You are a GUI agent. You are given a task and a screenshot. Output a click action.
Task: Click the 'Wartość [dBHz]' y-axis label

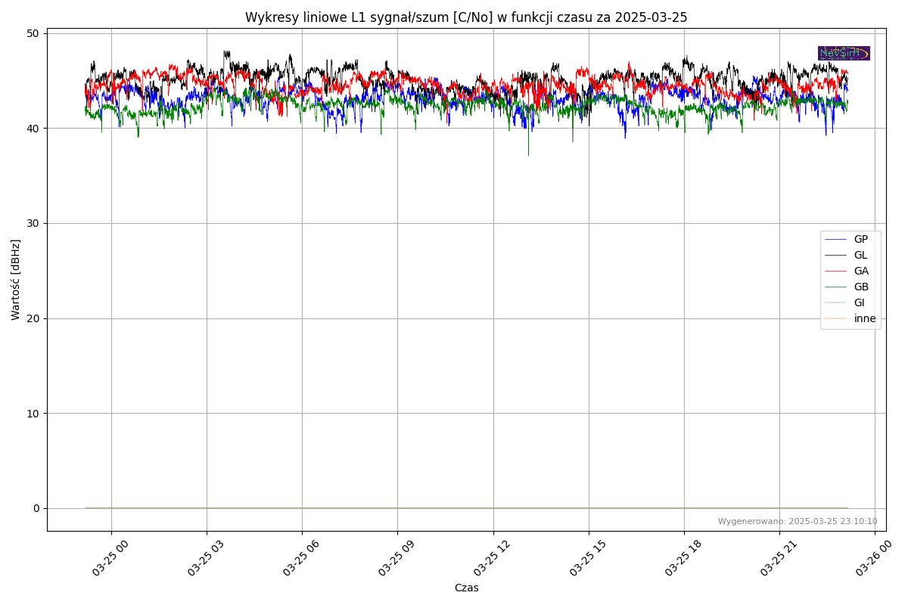(x=16, y=280)
